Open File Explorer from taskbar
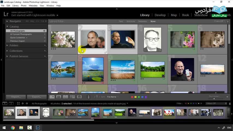Image resolution: width=233 pixels, height=131 pixels. [x=21, y=127]
